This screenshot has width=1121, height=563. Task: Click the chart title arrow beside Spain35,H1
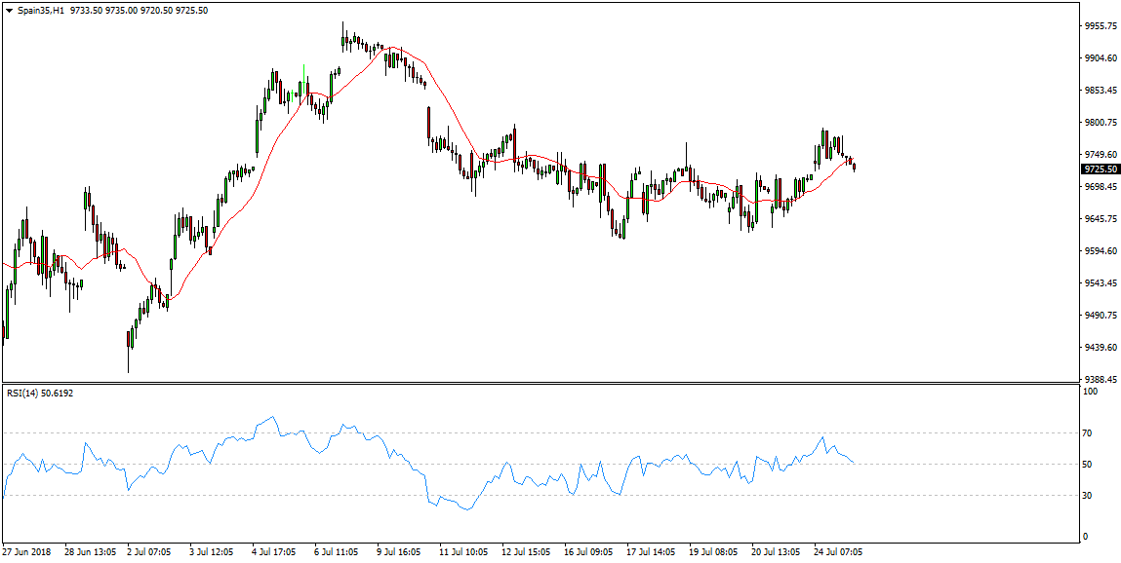click(10, 11)
